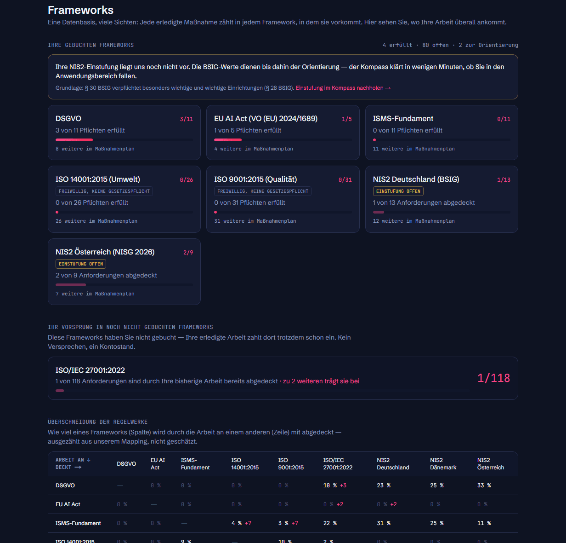Image resolution: width=566 pixels, height=543 pixels.
Task: Open the ISO 14001:2015 (Umwelt) card title
Action: tap(98, 179)
